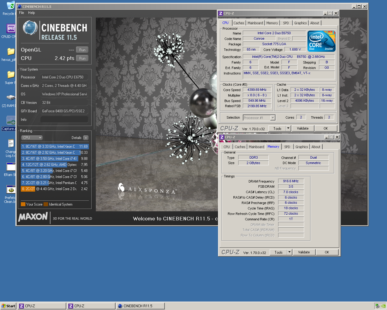Select the Capture desktop icon
The image size is (387, 310).
[x=11, y=120]
